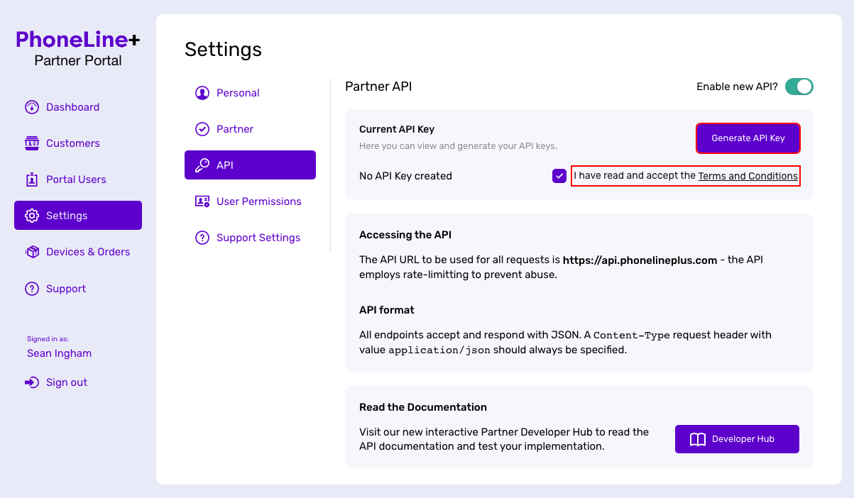Viewport: 854px width, 498px height.
Task: Click the Content-Type code text
Action: (x=632, y=335)
